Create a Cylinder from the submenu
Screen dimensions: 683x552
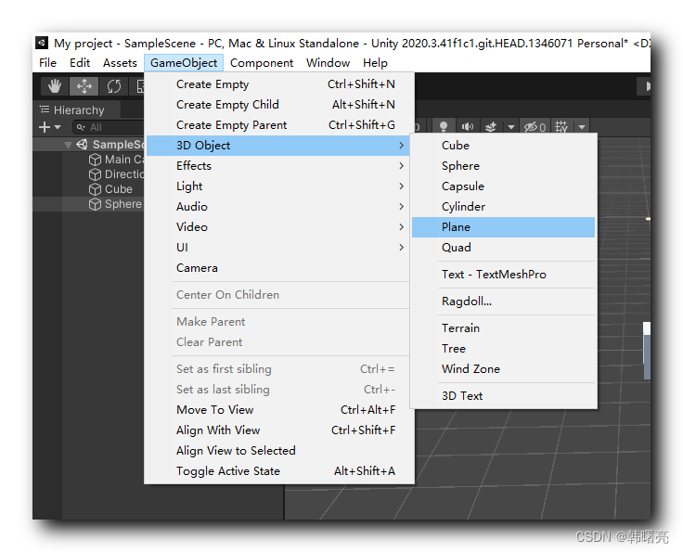[x=504, y=207]
